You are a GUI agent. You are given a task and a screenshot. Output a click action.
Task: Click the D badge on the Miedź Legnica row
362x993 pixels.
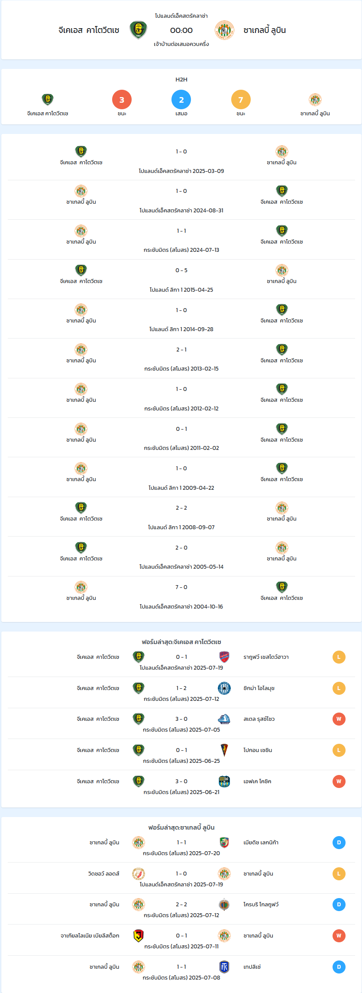coord(339,842)
